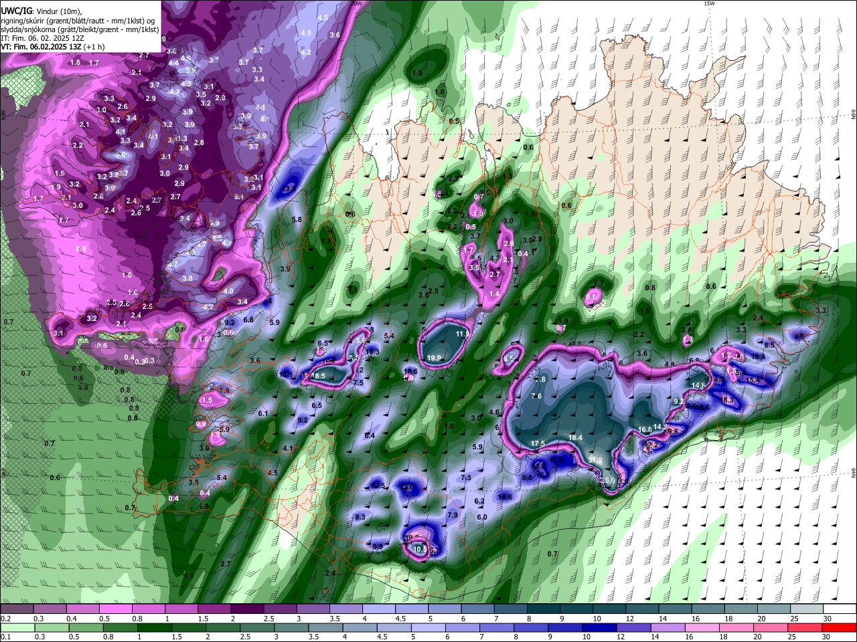Click the 7.9 precipitation value
The height and width of the screenshot is (642, 857).
[452, 515]
